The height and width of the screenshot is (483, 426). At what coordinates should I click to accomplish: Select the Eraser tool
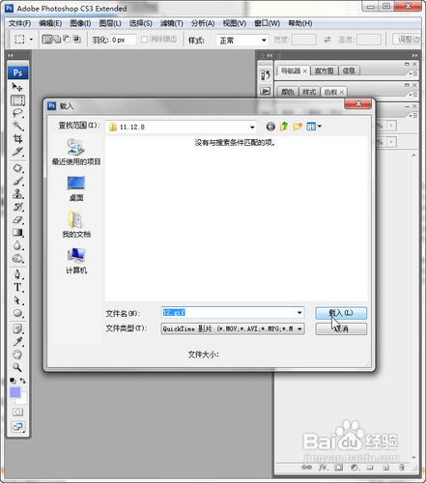tap(17, 220)
